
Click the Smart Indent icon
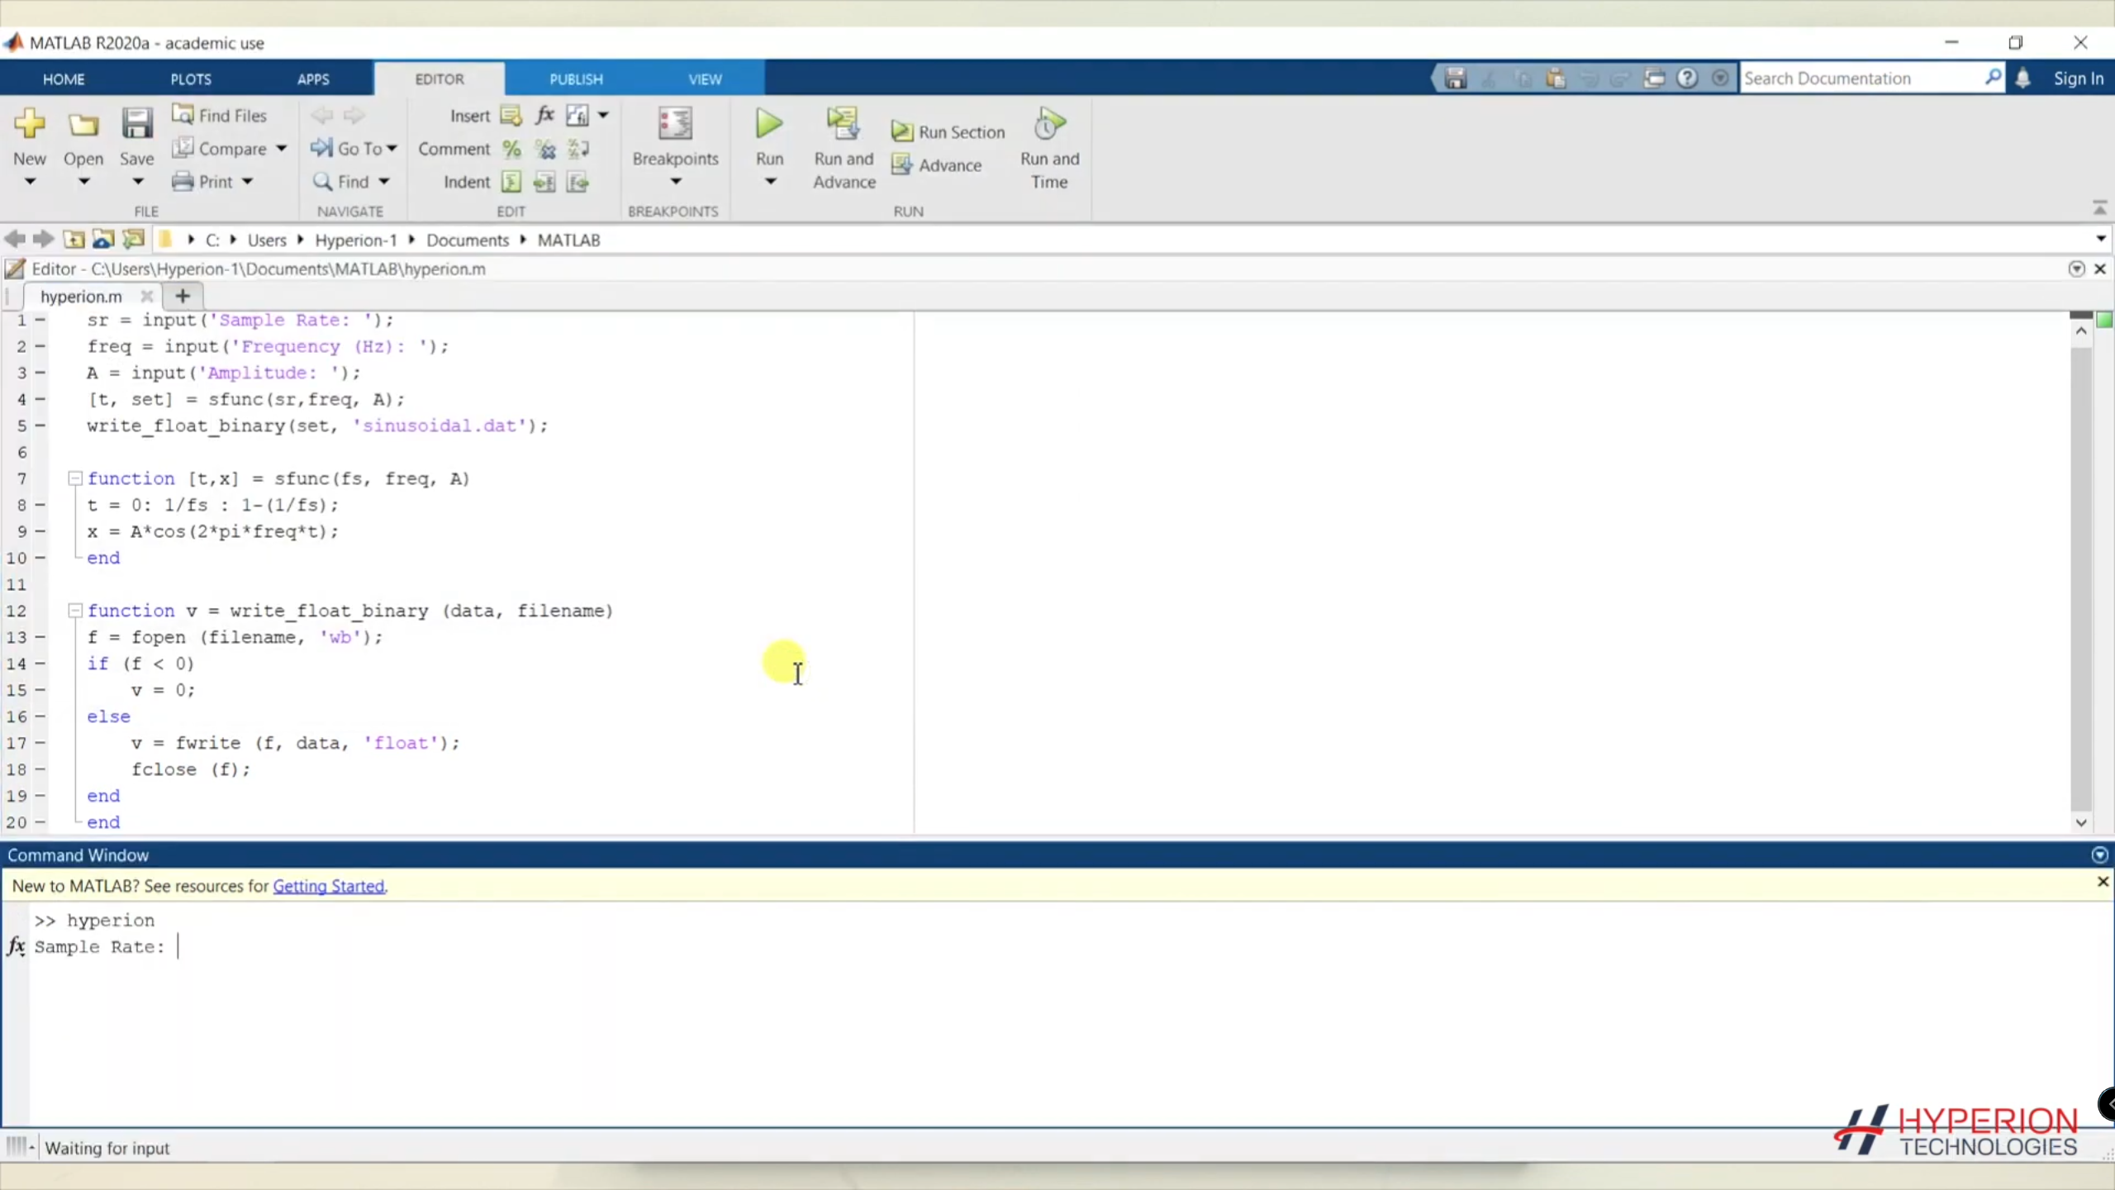(x=511, y=182)
